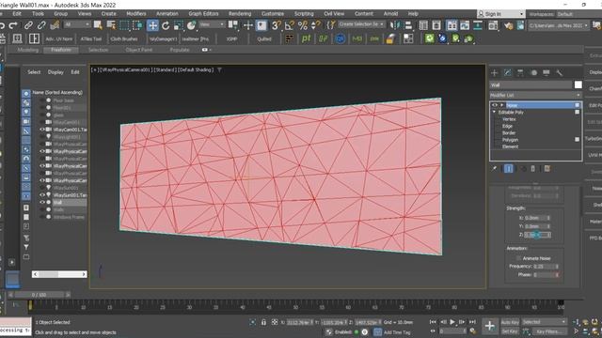Select the Move tool in the toolbar
Image resolution: width=602 pixels, height=338 pixels.
(152, 25)
